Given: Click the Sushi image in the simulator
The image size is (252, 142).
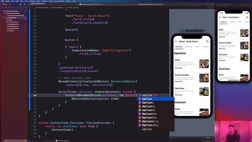Looking at the screenshot, I should (244, 33).
